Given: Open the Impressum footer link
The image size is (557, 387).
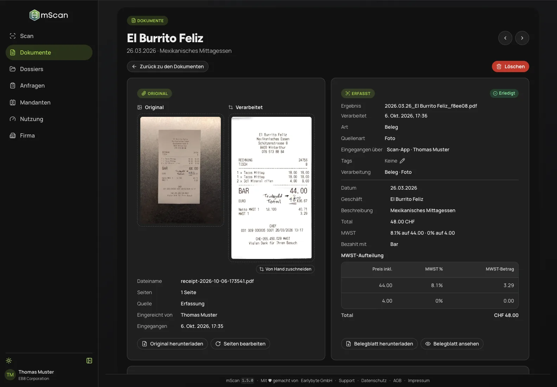Looking at the screenshot, I should click(x=419, y=381).
